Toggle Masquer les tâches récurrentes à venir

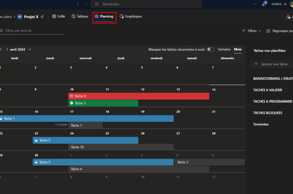click(x=210, y=49)
